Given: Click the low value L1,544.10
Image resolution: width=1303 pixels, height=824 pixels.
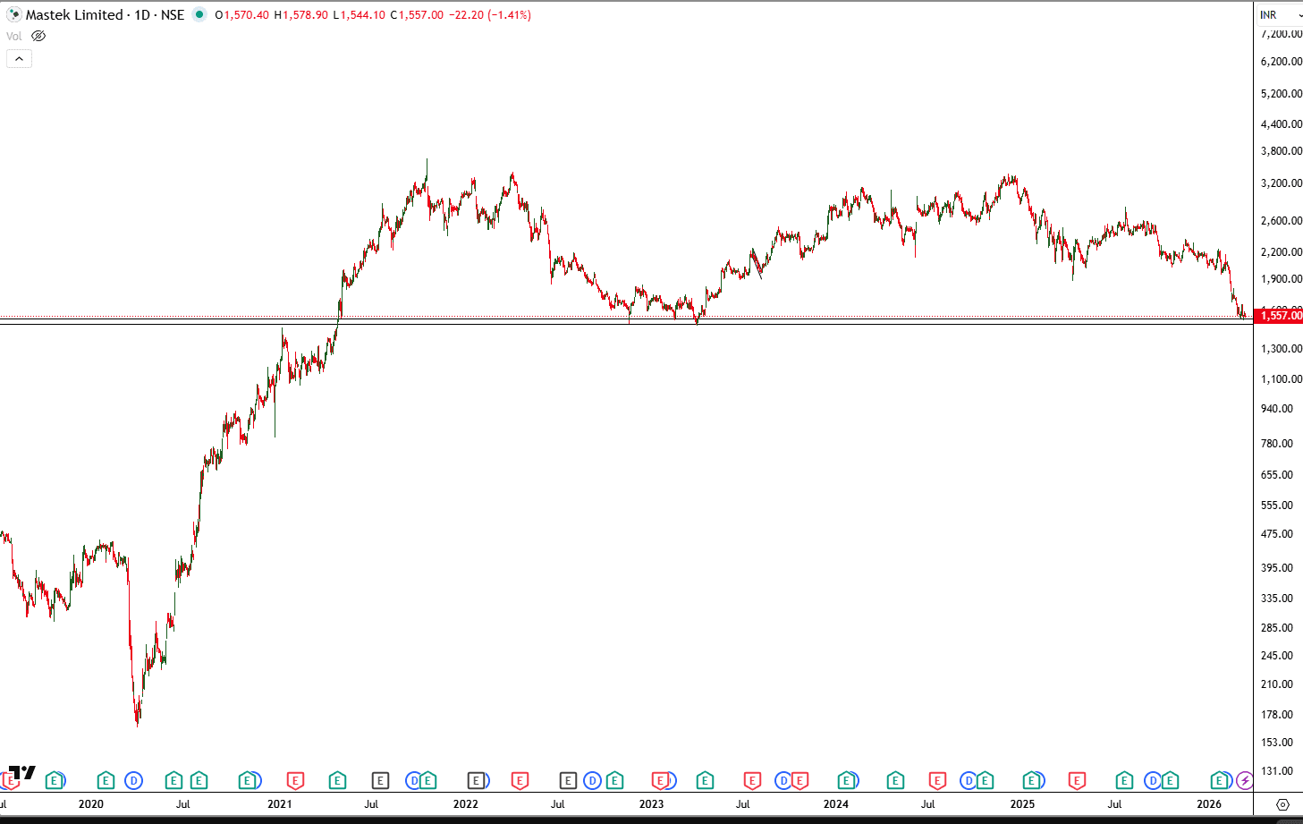Looking at the screenshot, I should point(359,14).
